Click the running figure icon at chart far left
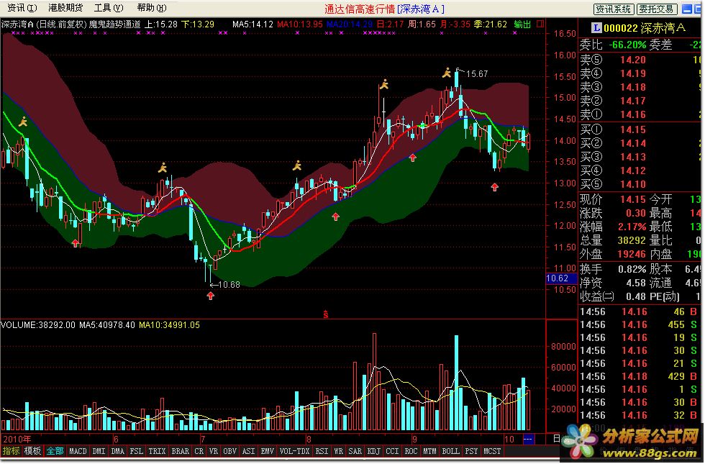Image resolution: width=705 pixels, height=464 pixels. pos(23,122)
